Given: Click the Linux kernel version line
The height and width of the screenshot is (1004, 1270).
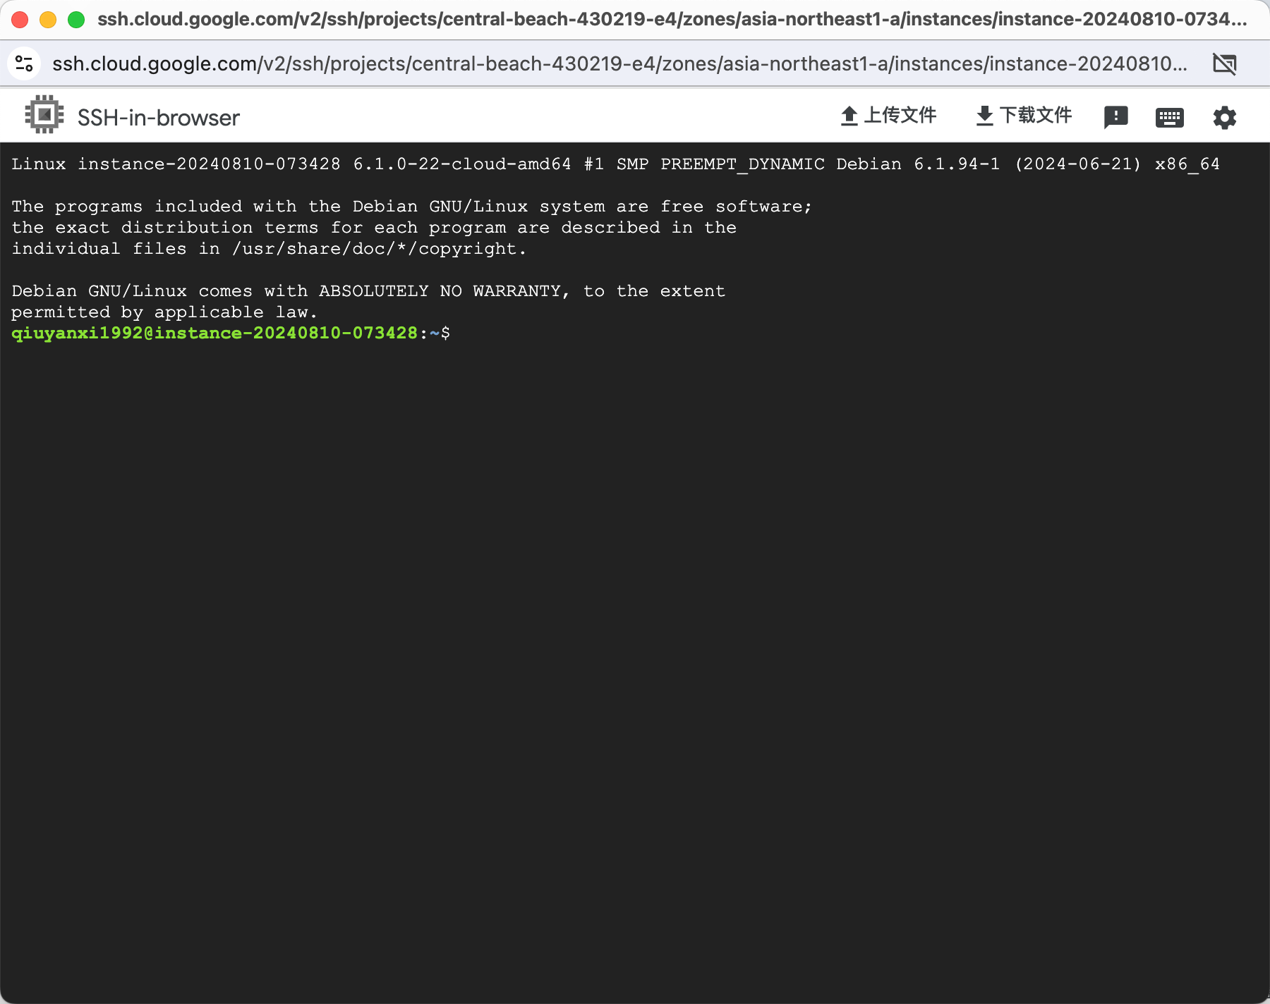Looking at the screenshot, I should [615, 164].
